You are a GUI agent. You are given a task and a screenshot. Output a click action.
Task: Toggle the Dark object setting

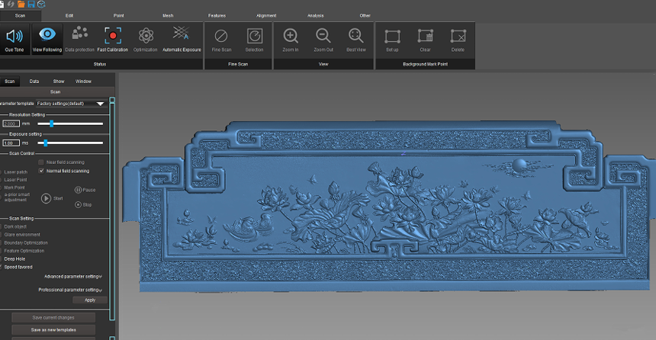pyautogui.click(x=15, y=226)
